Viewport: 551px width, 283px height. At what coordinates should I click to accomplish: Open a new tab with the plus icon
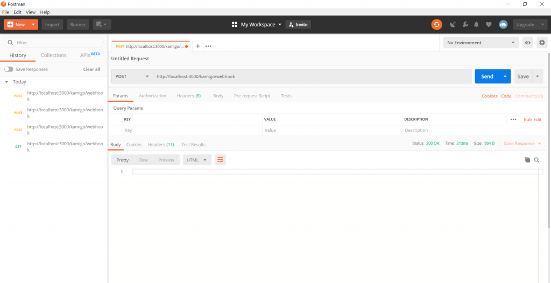[197, 46]
